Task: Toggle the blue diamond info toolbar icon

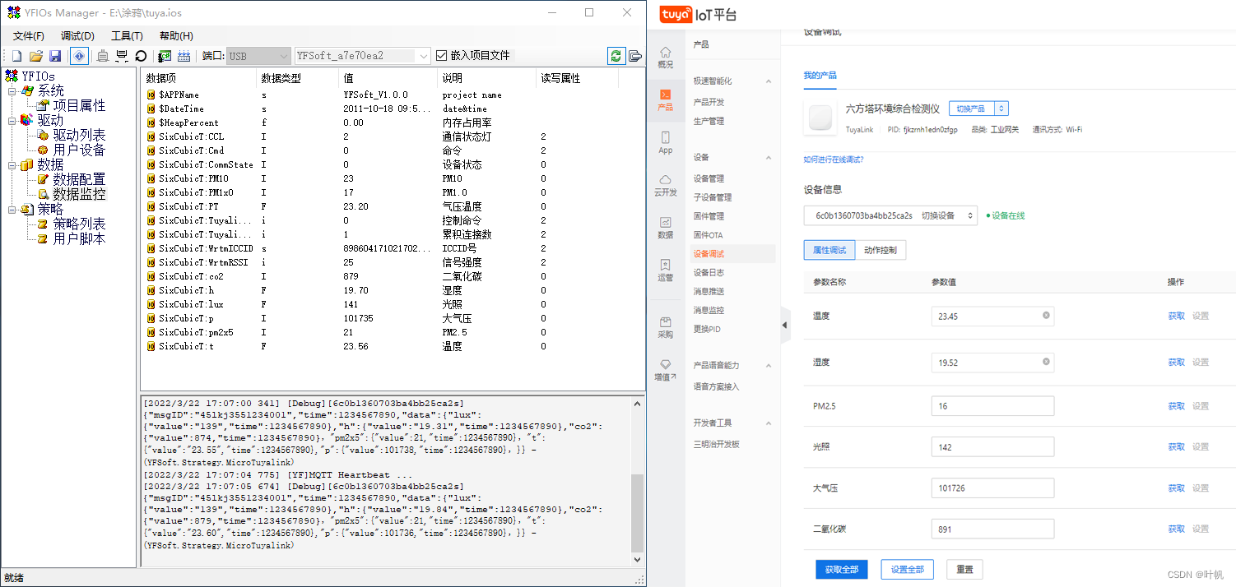Action: pos(79,56)
